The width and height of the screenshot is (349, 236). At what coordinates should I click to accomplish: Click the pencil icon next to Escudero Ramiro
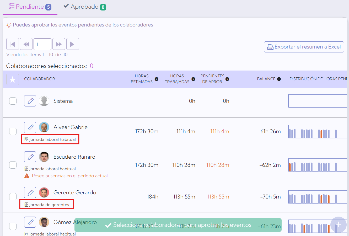[30, 157]
